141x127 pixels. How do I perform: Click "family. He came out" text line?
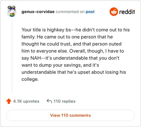45,37
